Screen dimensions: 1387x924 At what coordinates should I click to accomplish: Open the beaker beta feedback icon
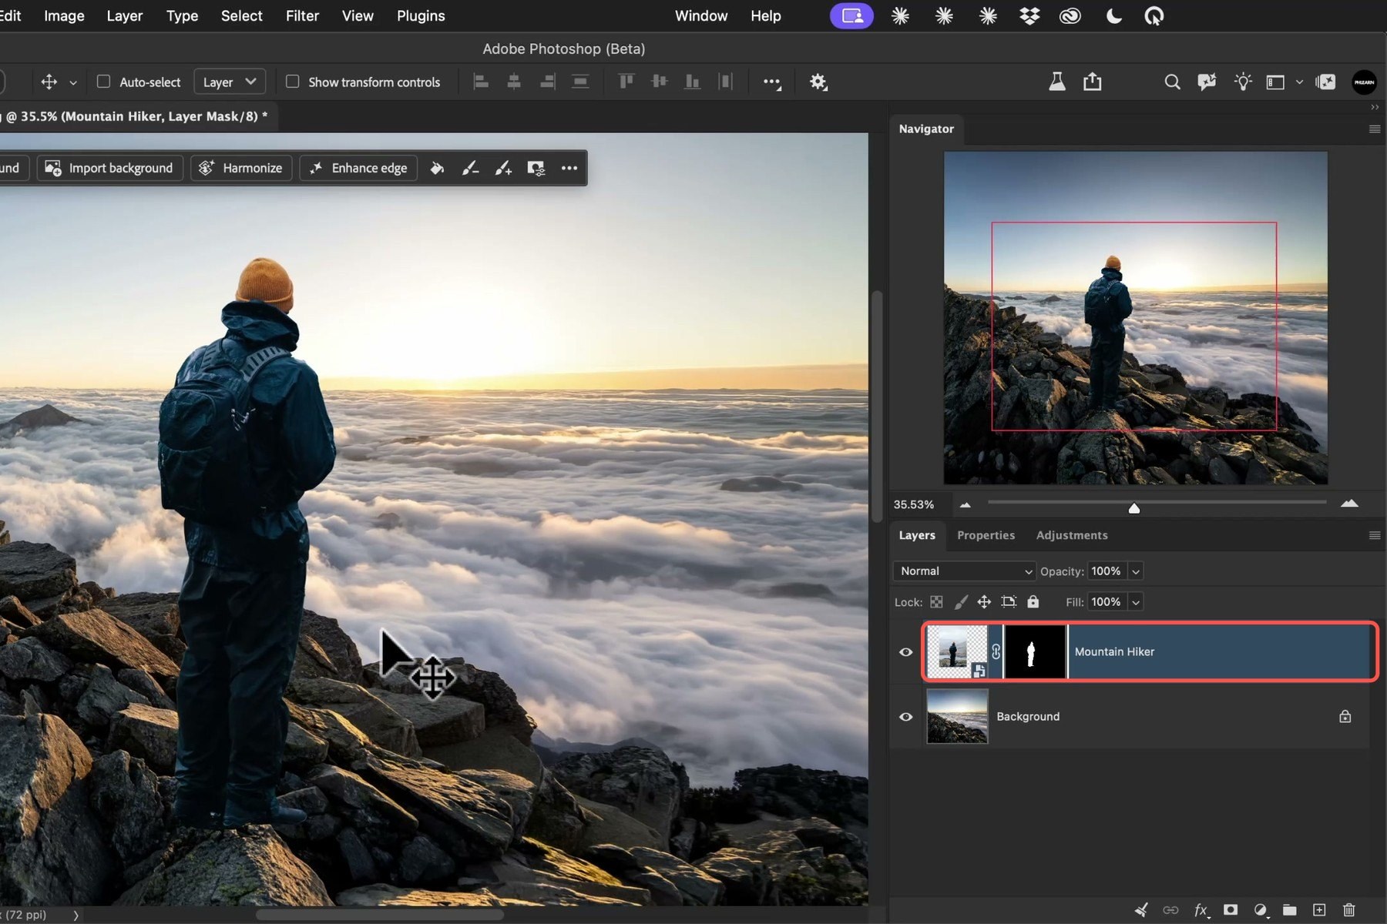(x=1056, y=82)
